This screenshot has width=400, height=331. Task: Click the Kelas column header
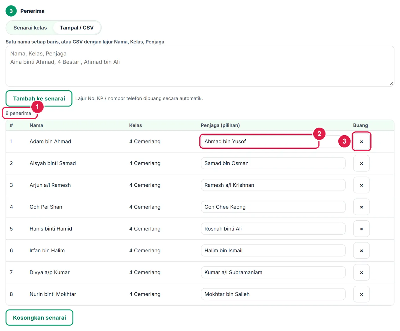click(135, 125)
